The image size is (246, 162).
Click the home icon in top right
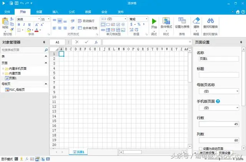pos(238,12)
